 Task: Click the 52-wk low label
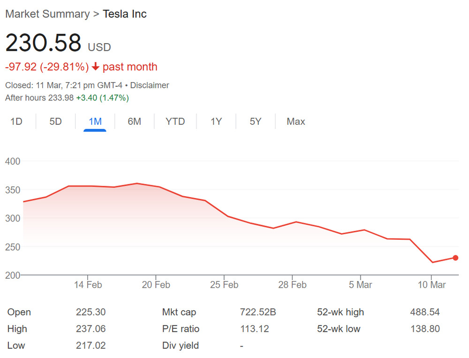[x=339, y=329]
